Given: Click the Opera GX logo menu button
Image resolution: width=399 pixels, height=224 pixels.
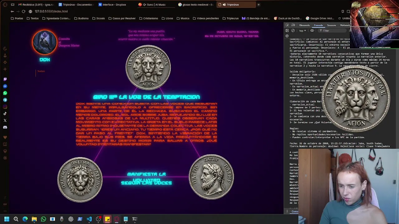Looking at the screenshot, I should tap(5, 5).
